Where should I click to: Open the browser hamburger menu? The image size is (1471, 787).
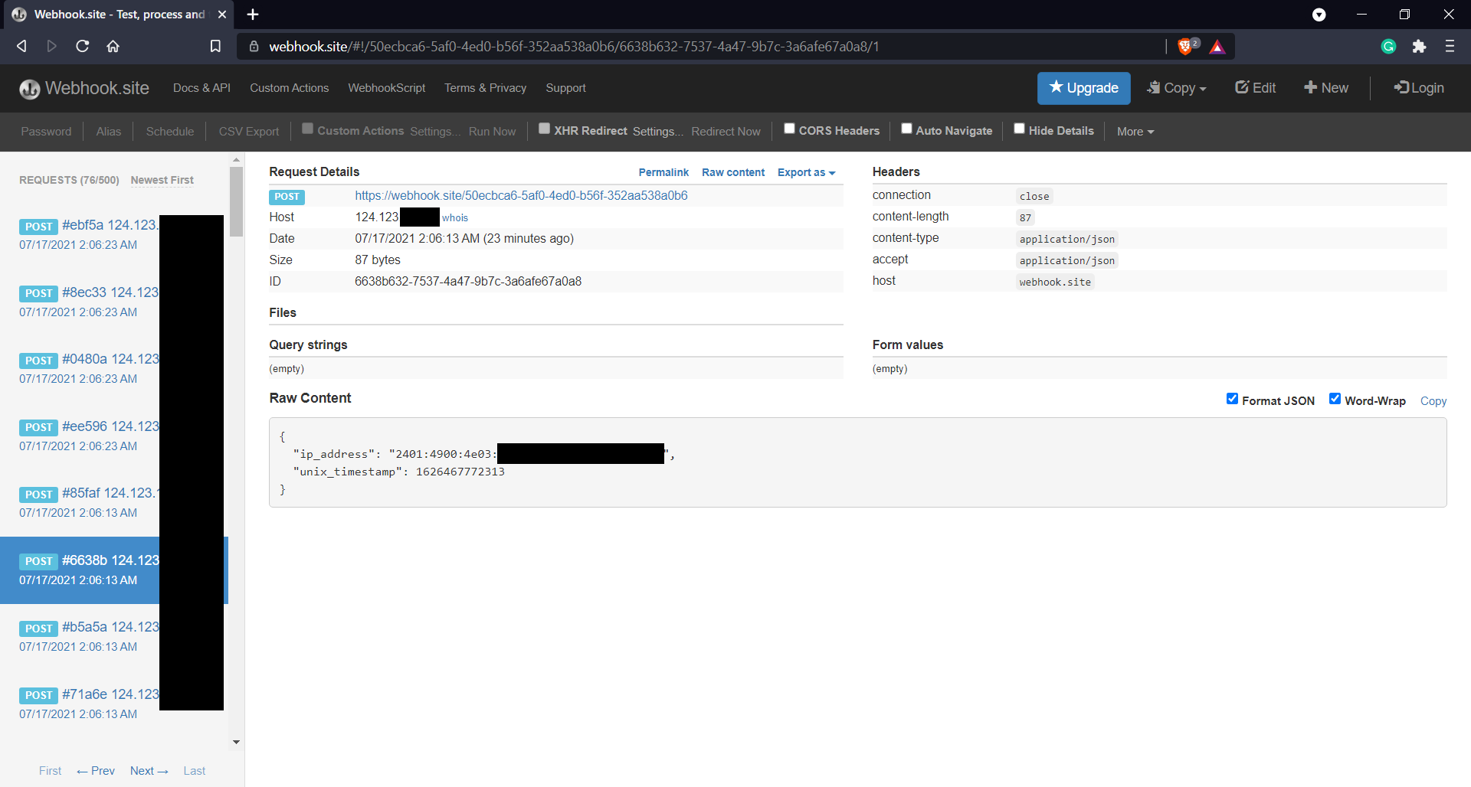coord(1450,46)
